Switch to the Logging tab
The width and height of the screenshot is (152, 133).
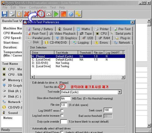coord(81,43)
